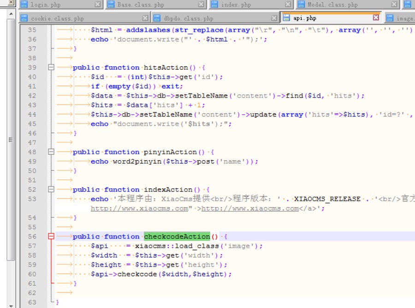Close the index.php tab
Image resolution: width=415 pixels, height=308 pixels.
click(x=288, y=4)
